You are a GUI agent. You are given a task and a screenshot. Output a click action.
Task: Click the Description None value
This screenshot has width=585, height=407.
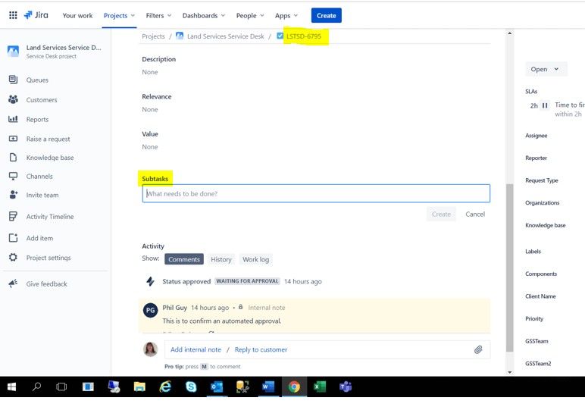pos(149,72)
